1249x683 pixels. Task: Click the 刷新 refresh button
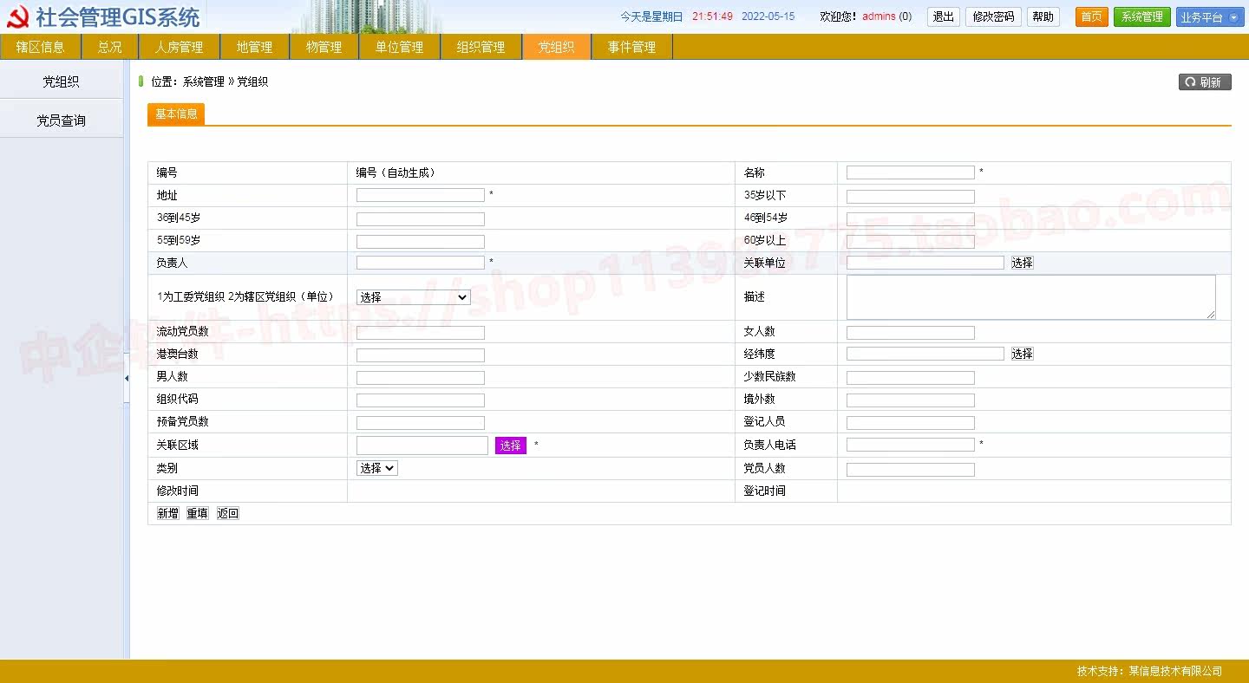tap(1205, 82)
